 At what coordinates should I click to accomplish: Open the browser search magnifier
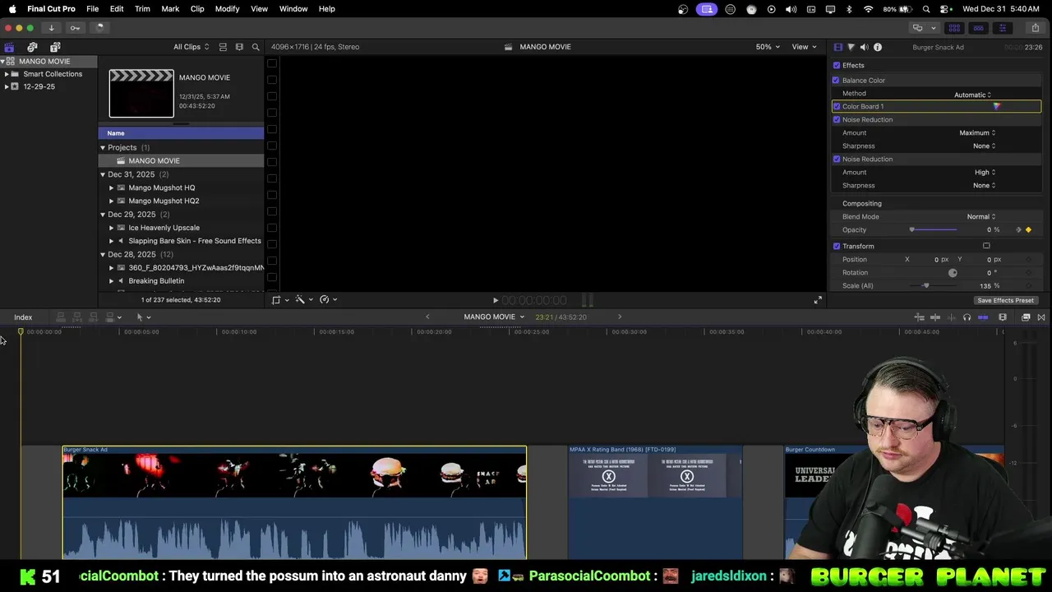tap(256, 47)
